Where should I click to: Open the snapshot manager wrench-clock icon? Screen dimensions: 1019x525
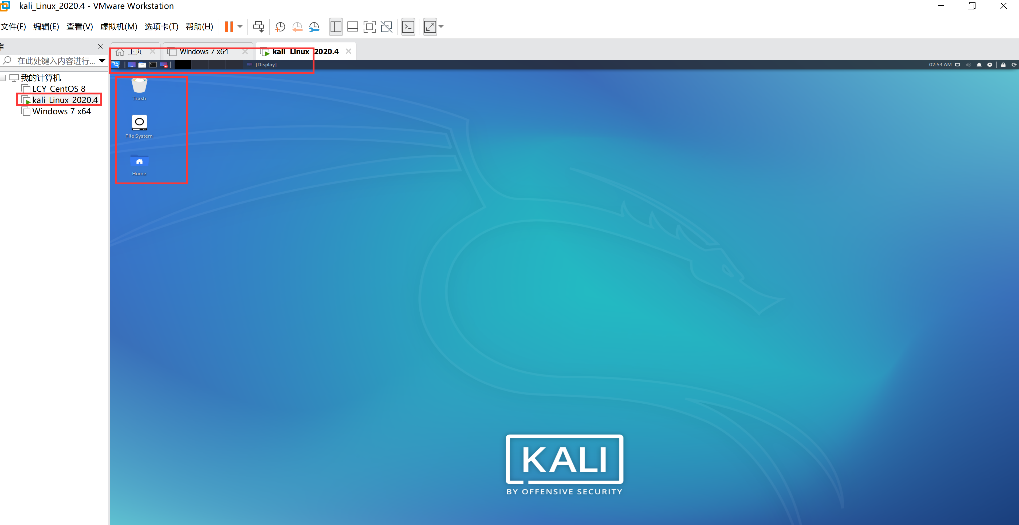[x=314, y=27]
